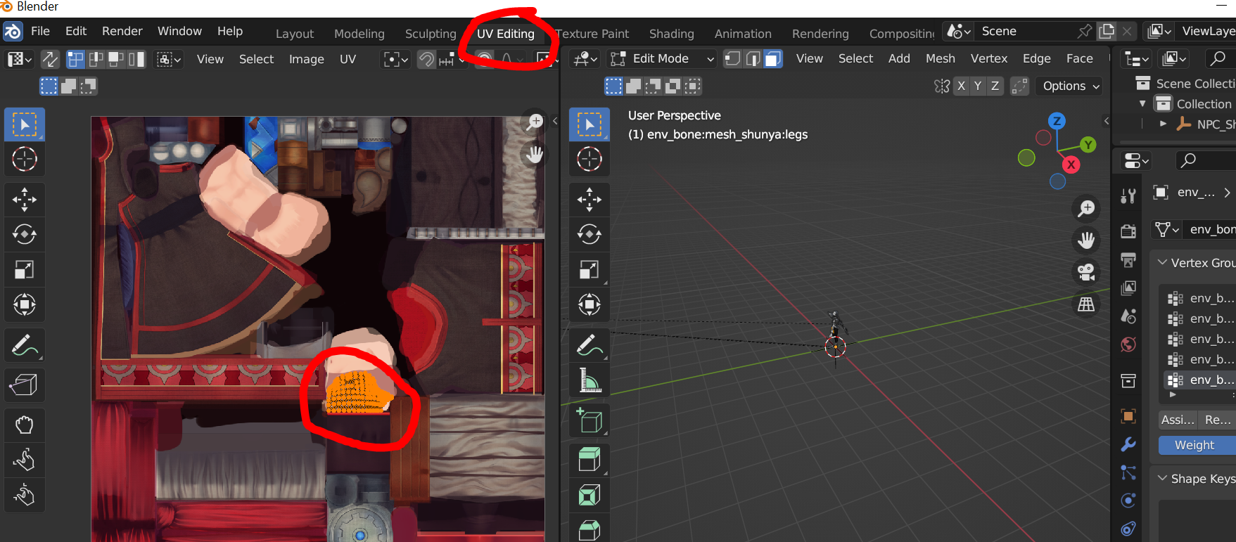Open the Render properties tab icon
1236x542 pixels.
1128,230
